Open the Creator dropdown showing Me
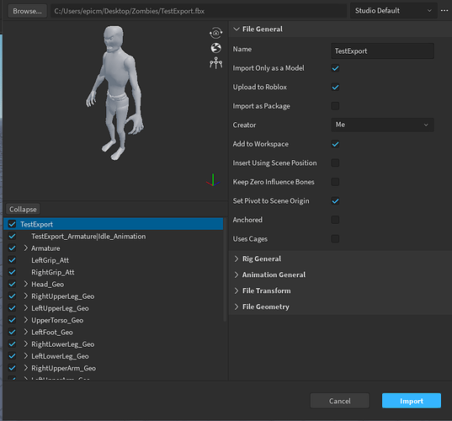Screen dimensions: 452x421 (382, 125)
